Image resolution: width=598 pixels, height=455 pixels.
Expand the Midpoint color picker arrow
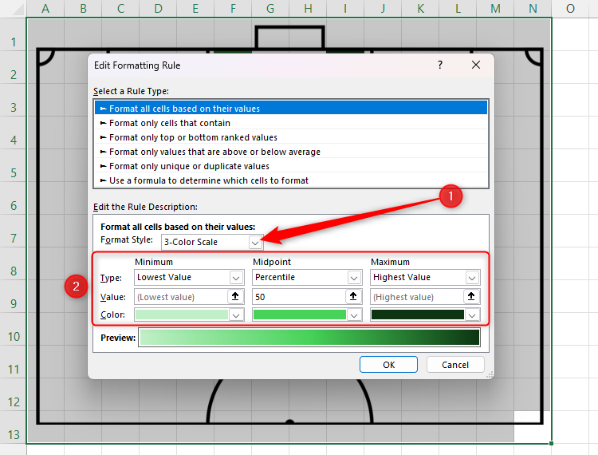(x=354, y=315)
